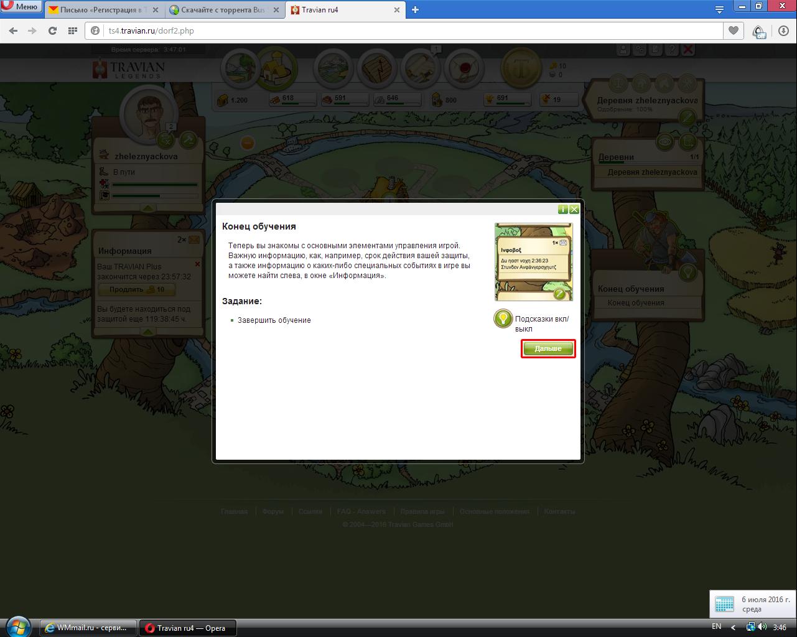Open the village center buildings icon
The image size is (797, 637).
pyautogui.click(x=276, y=67)
